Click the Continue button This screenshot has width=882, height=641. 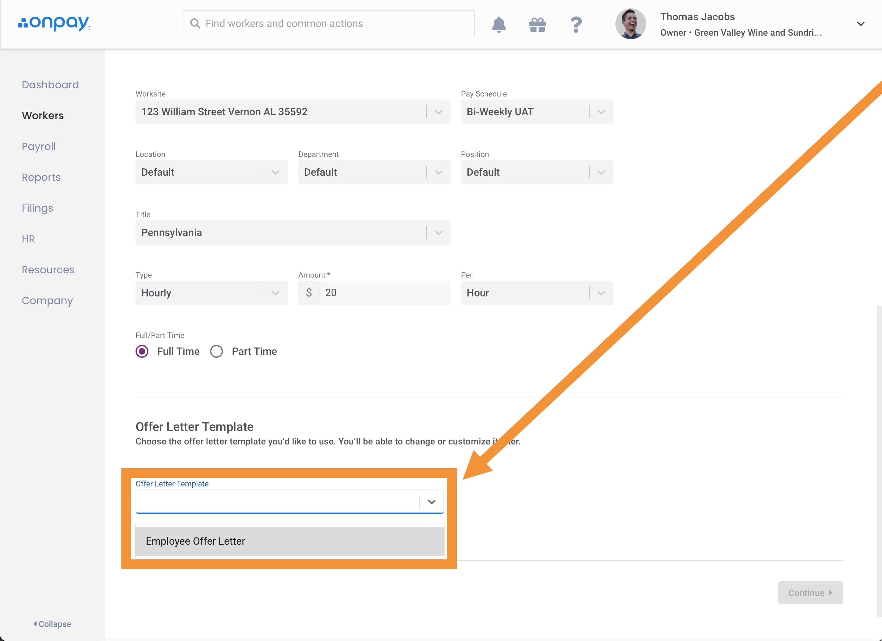pos(810,593)
